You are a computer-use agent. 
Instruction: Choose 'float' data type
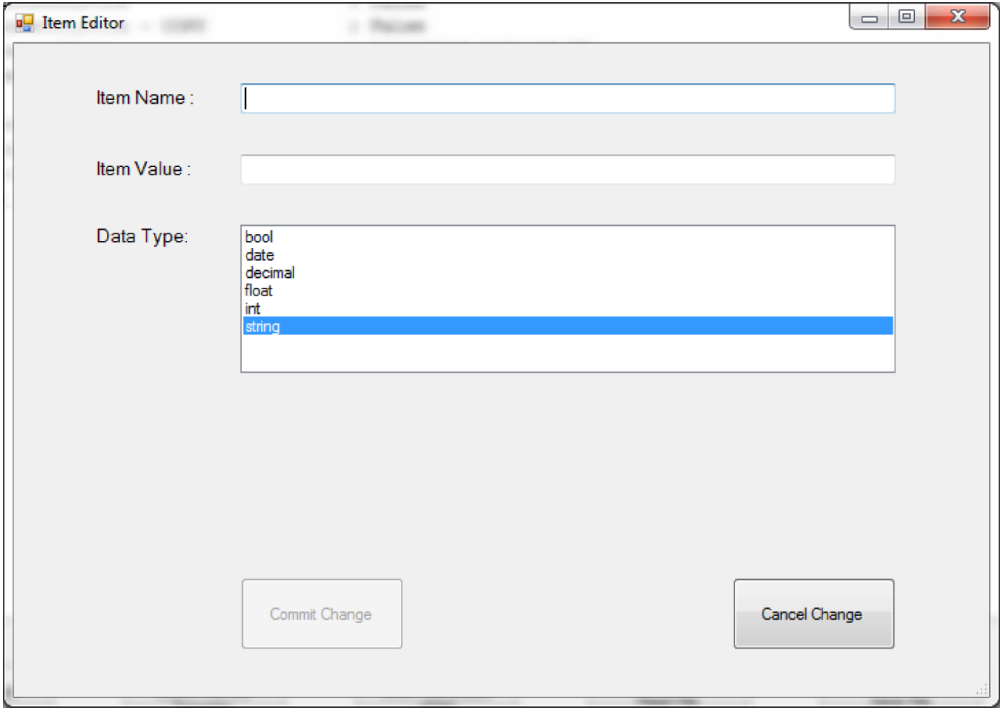click(x=568, y=290)
